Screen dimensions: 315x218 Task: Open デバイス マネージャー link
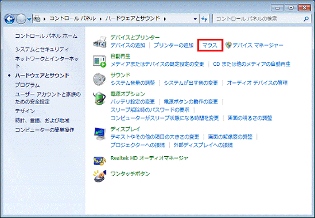(x=258, y=45)
